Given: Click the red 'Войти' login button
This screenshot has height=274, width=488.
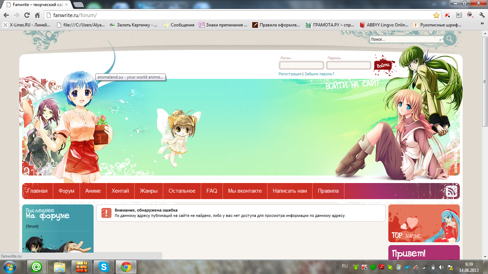Looking at the screenshot, I should [383, 66].
